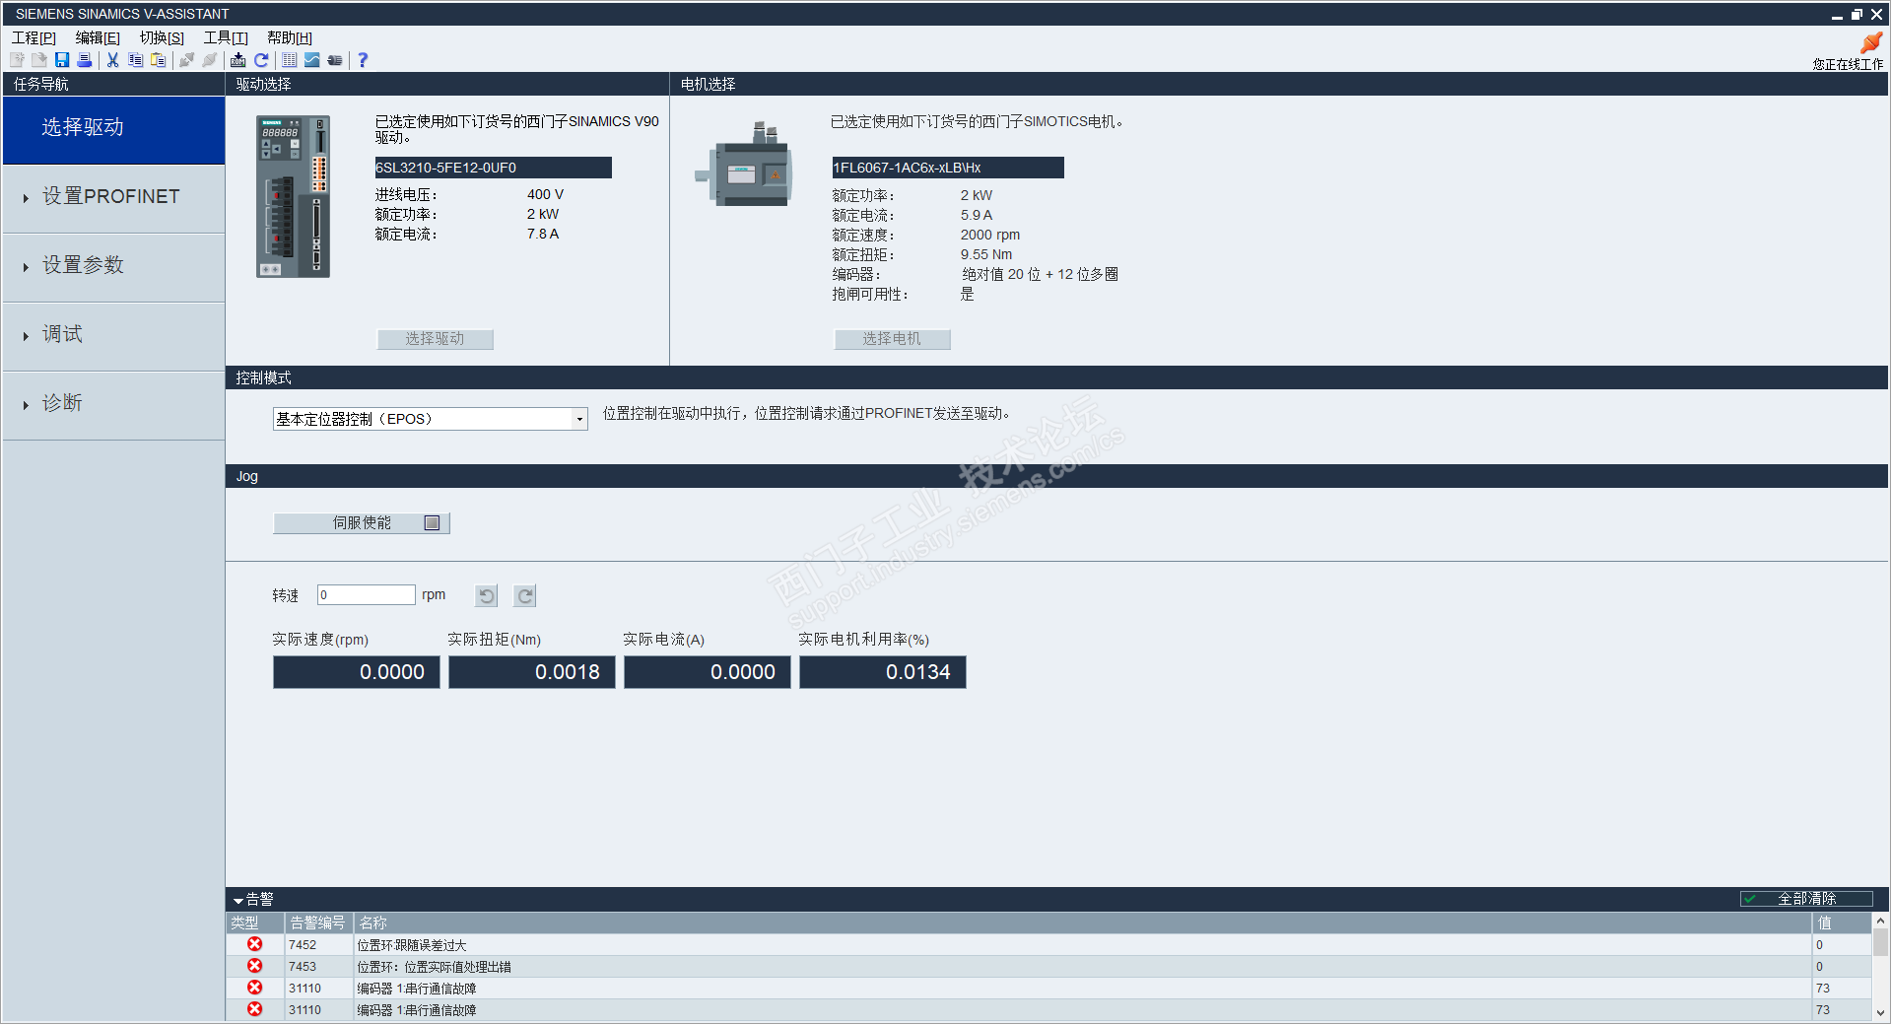Click the Print toolbar icon
This screenshot has height=1025, width=1892.
pos(85,60)
